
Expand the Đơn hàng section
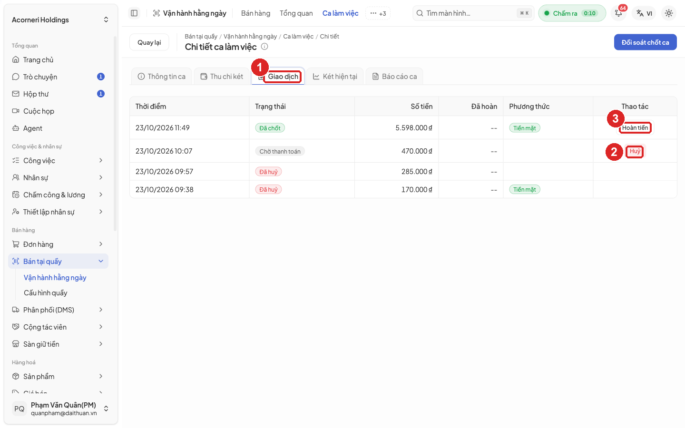tap(58, 244)
